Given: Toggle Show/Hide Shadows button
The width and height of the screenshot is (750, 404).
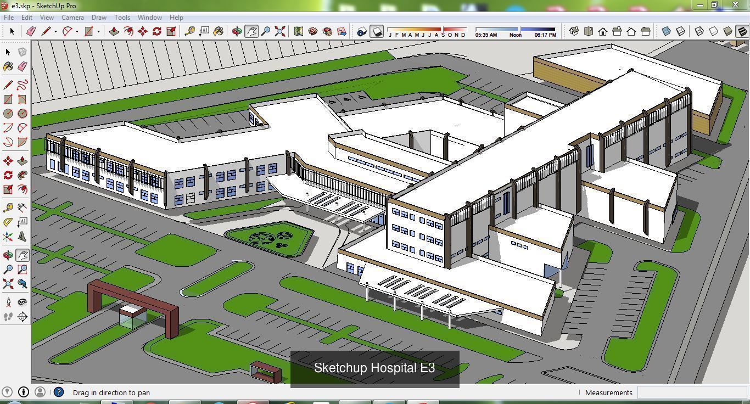Looking at the screenshot, I should click(x=377, y=31).
